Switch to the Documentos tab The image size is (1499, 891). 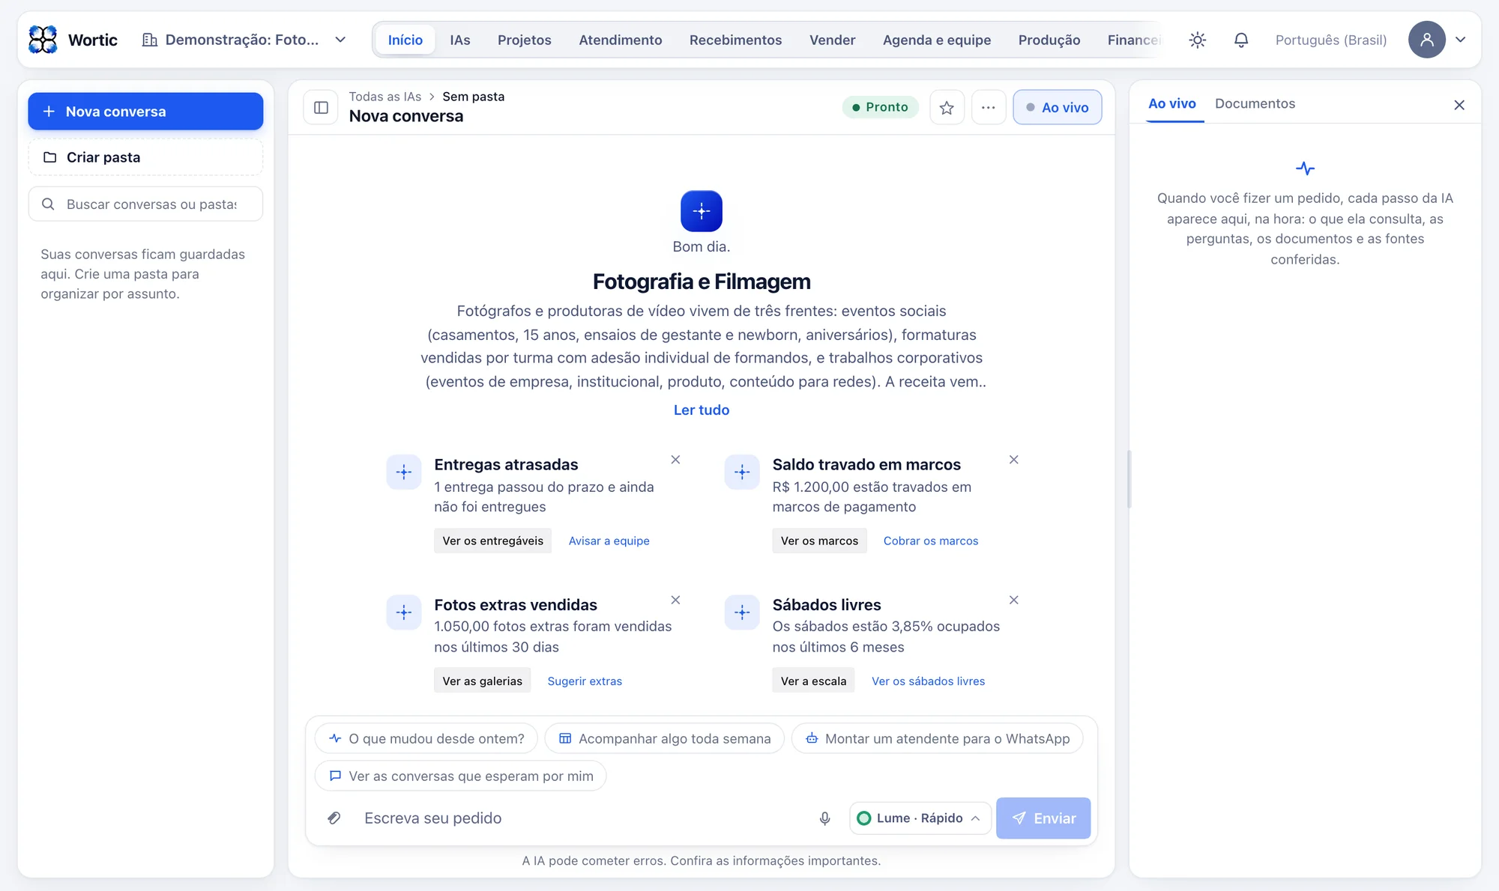pos(1255,103)
